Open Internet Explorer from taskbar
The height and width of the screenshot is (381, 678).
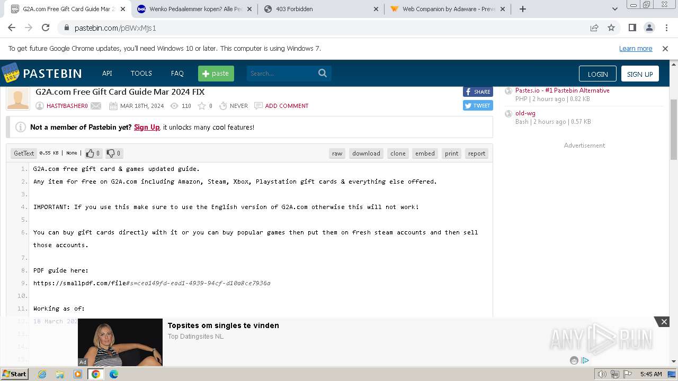(x=42, y=374)
